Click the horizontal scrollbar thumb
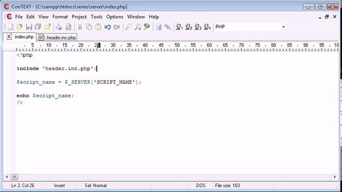342x192 pixels. [14, 177]
